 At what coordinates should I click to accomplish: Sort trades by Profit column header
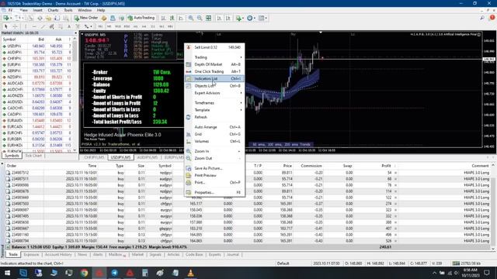(x=386, y=166)
